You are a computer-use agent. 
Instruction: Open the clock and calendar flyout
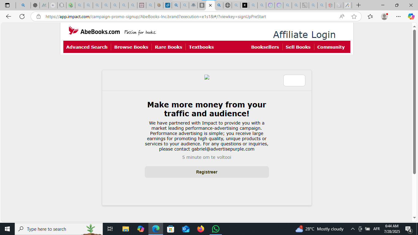click(x=392, y=229)
